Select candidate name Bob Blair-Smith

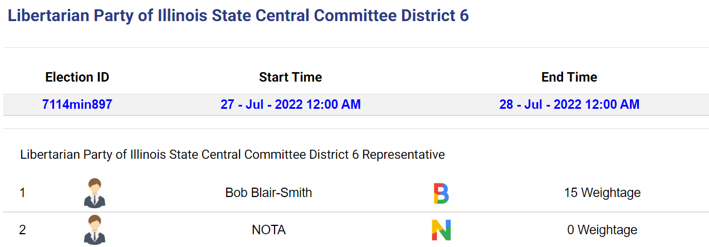pyautogui.click(x=268, y=193)
